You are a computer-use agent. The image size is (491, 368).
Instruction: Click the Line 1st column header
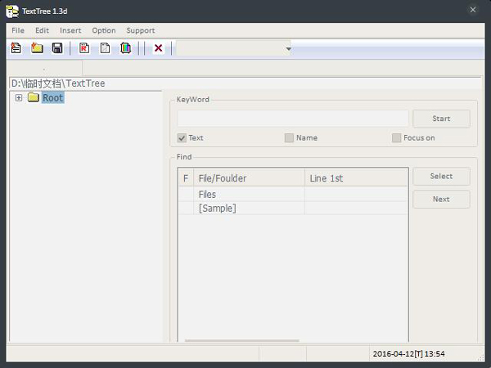click(x=356, y=178)
